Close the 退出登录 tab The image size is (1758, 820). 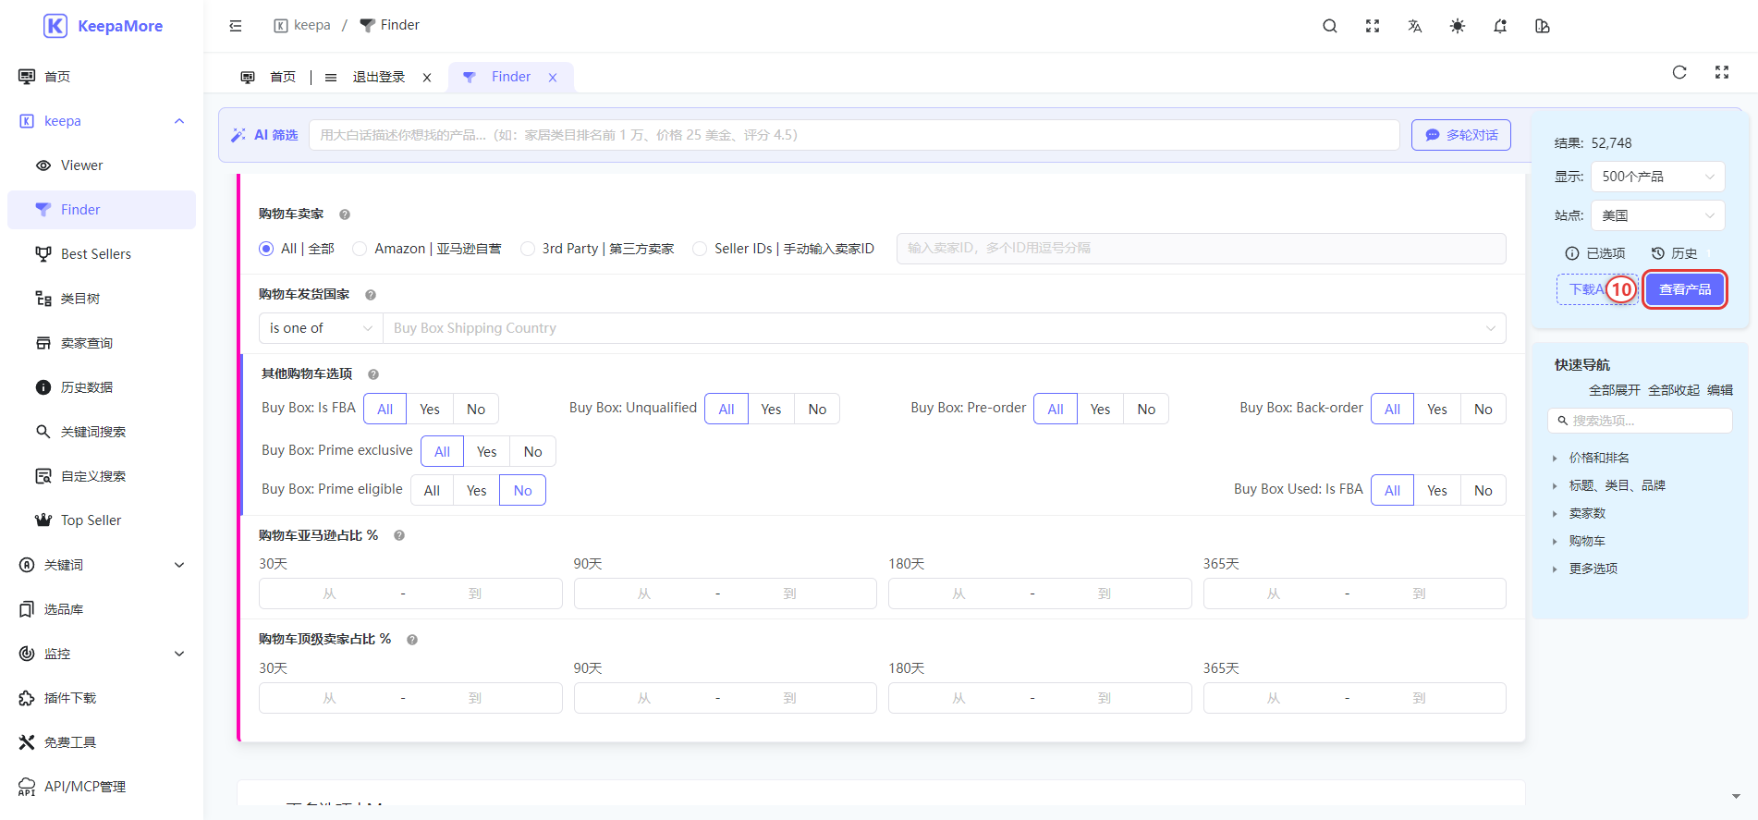pyautogui.click(x=427, y=78)
